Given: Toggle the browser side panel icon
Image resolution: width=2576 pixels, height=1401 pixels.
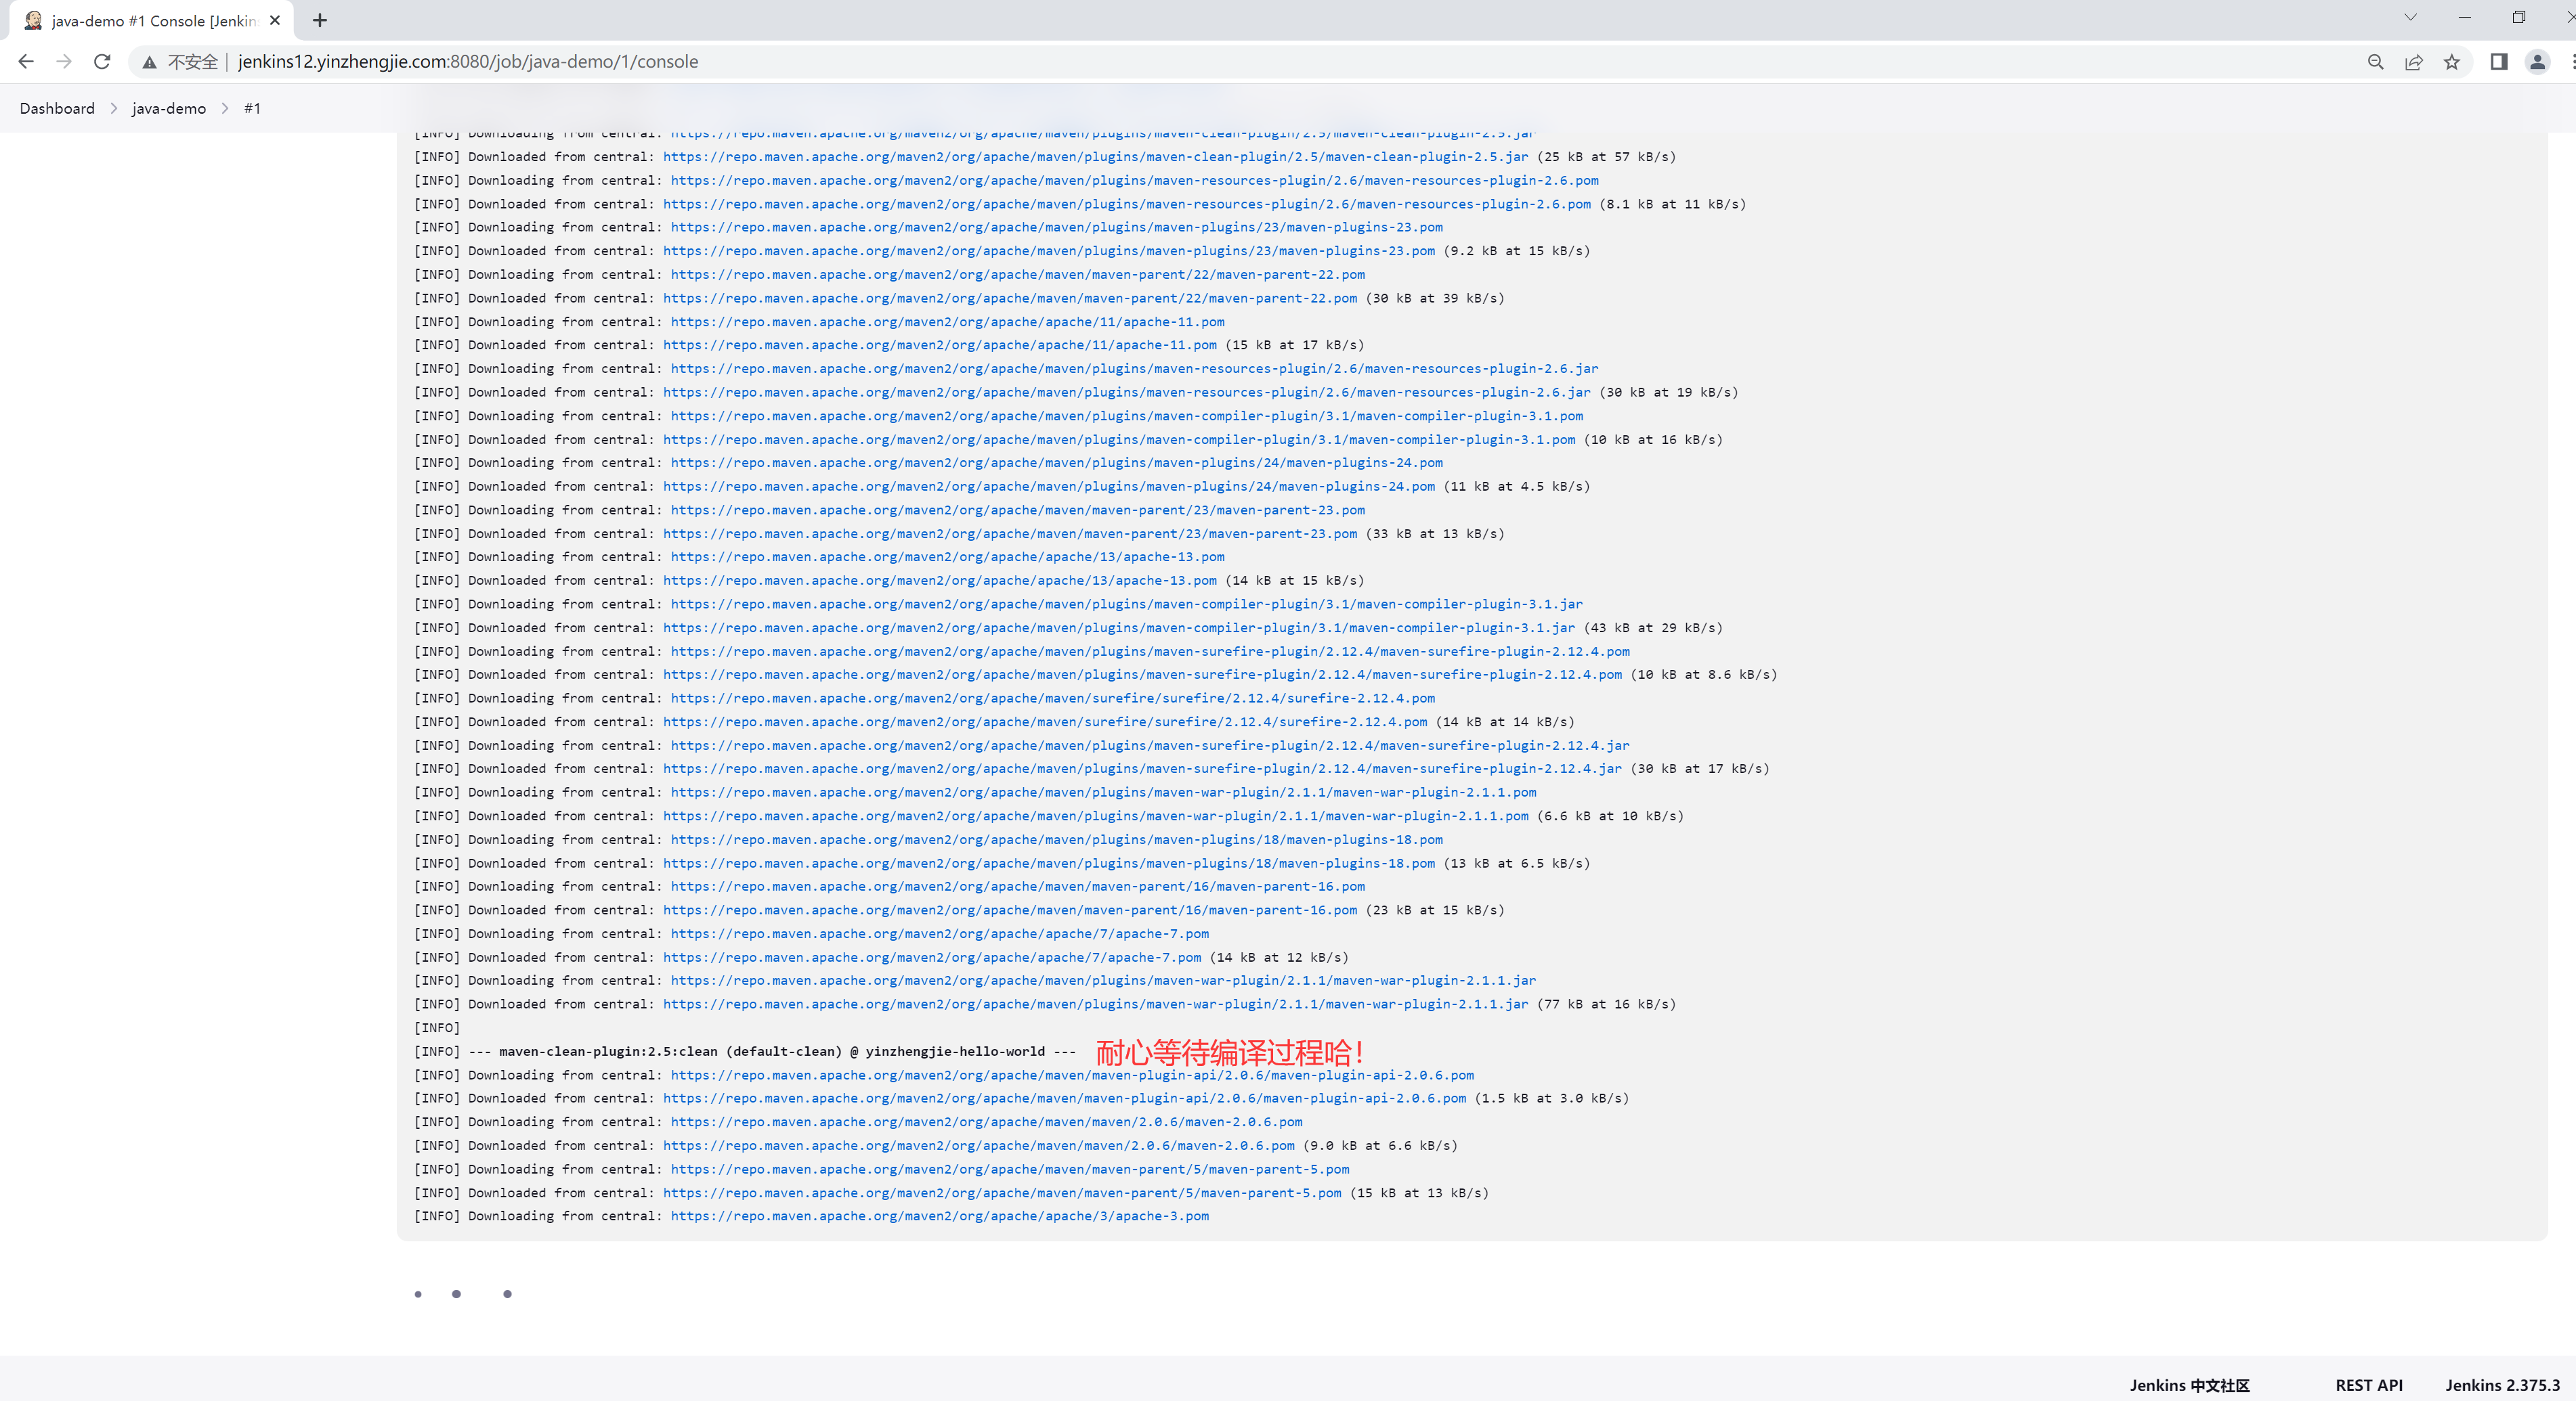Looking at the screenshot, I should tap(2499, 62).
